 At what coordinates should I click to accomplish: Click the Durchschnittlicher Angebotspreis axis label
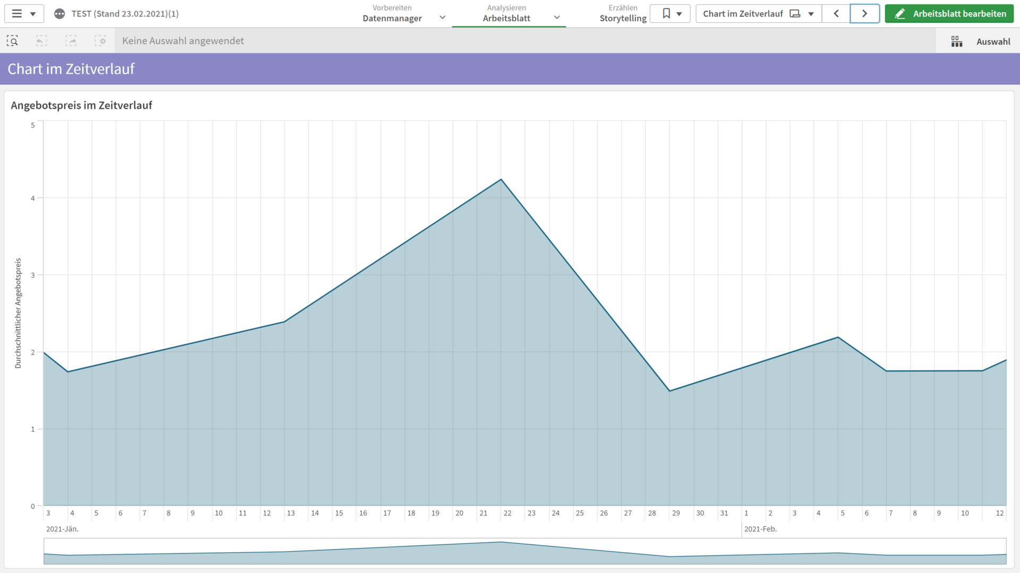click(18, 313)
